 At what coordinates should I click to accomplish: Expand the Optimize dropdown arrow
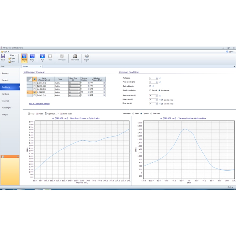pyautogui.click(x=58, y=114)
